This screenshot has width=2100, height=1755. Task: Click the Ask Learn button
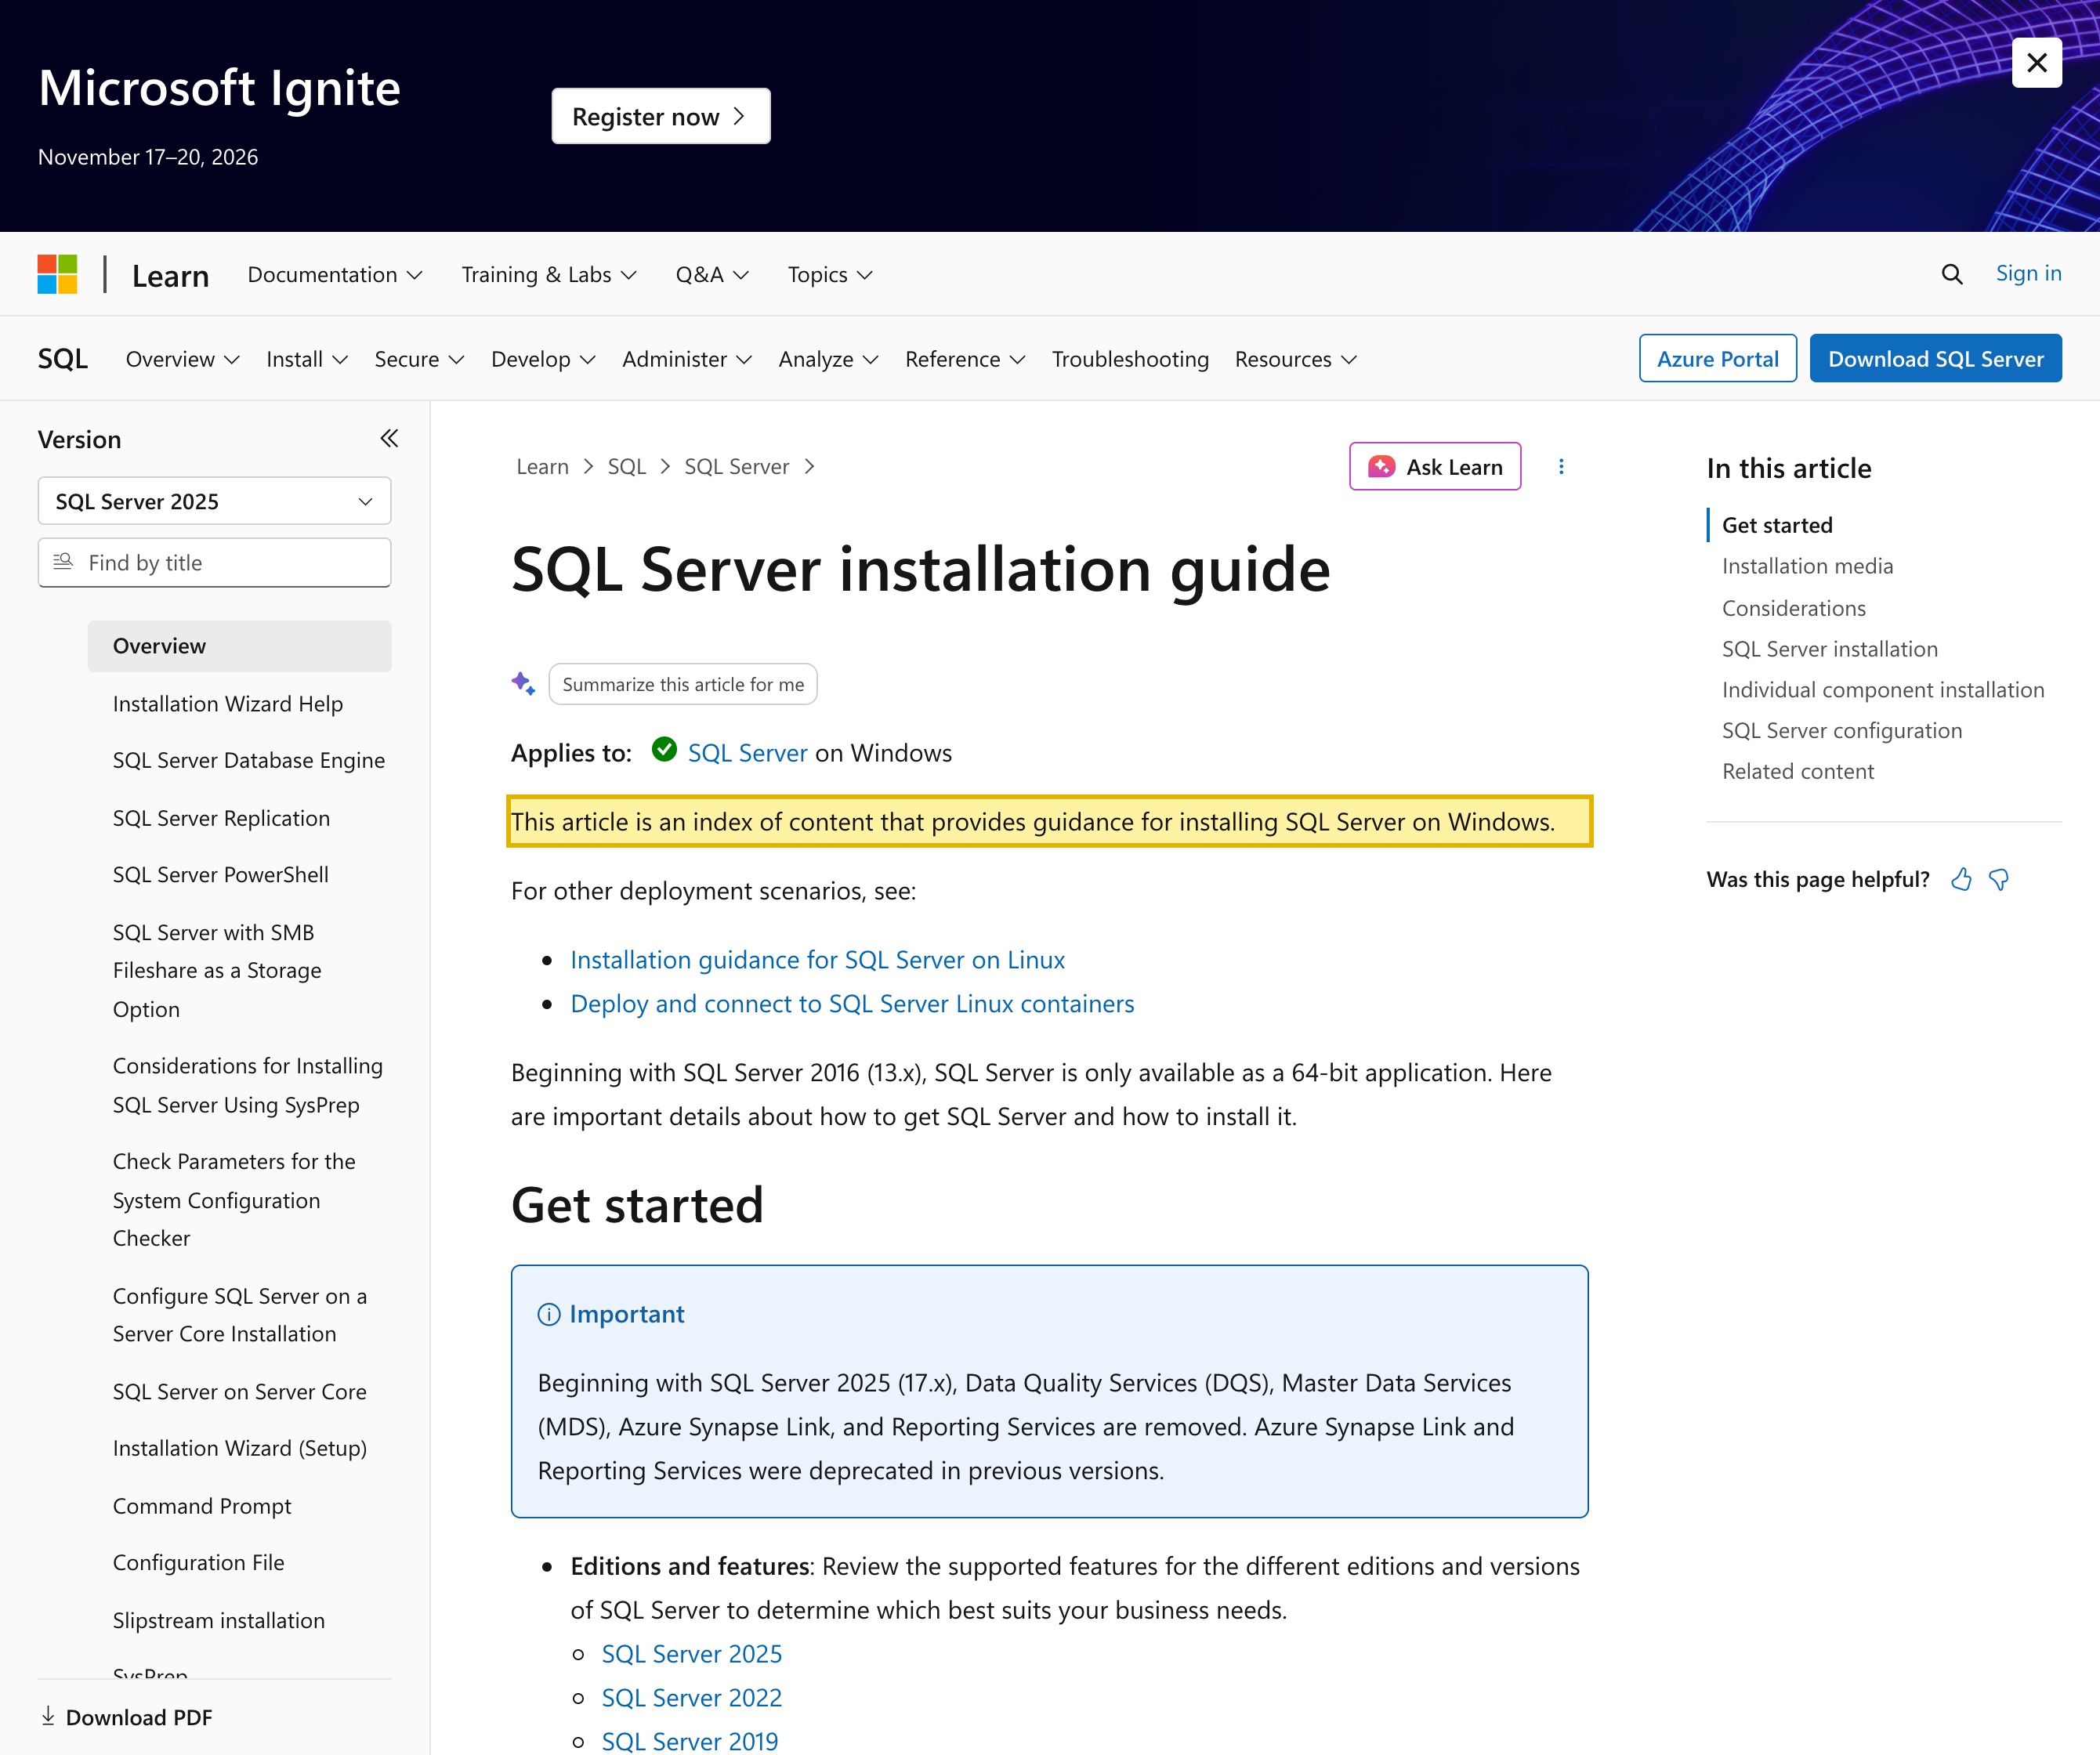tap(1435, 467)
